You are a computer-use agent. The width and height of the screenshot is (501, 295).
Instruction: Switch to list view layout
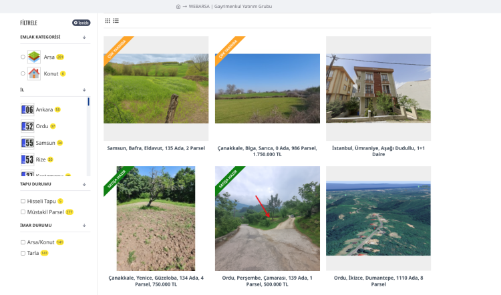[x=116, y=21]
